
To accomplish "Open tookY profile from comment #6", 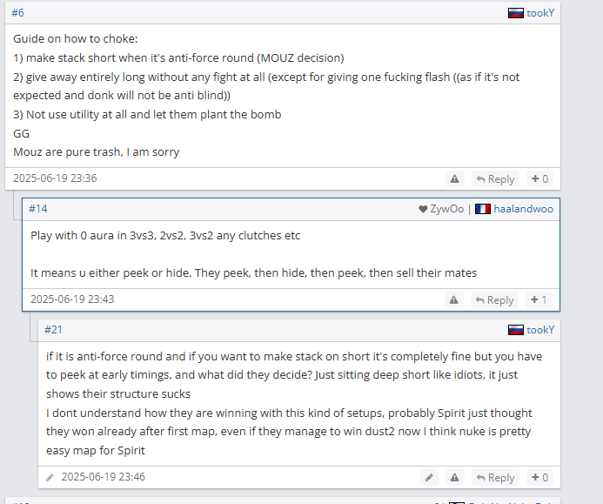I will pos(540,13).
